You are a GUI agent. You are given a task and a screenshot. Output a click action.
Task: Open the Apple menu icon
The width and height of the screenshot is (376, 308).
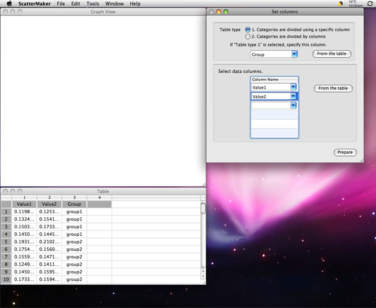[9, 3]
